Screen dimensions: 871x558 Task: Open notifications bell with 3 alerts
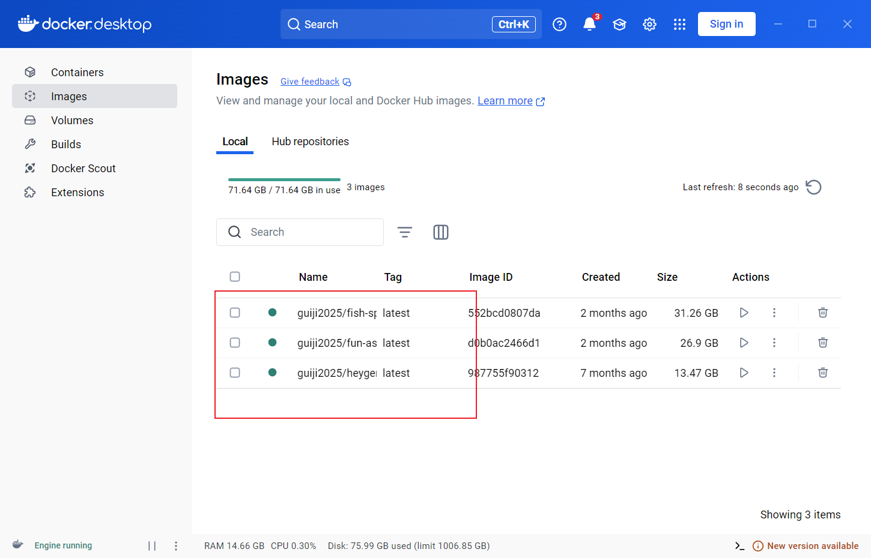(x=590, y=24)
